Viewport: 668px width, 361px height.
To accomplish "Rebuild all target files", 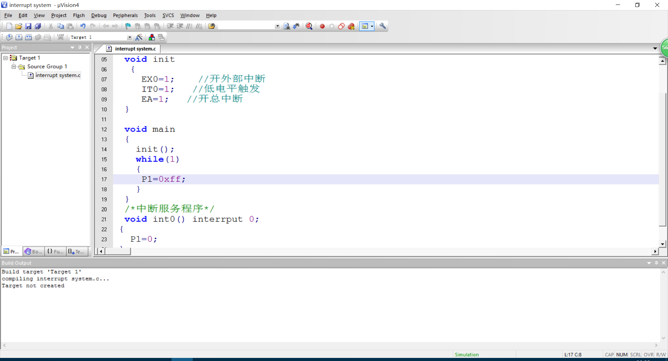I will (x=29, y=37).
